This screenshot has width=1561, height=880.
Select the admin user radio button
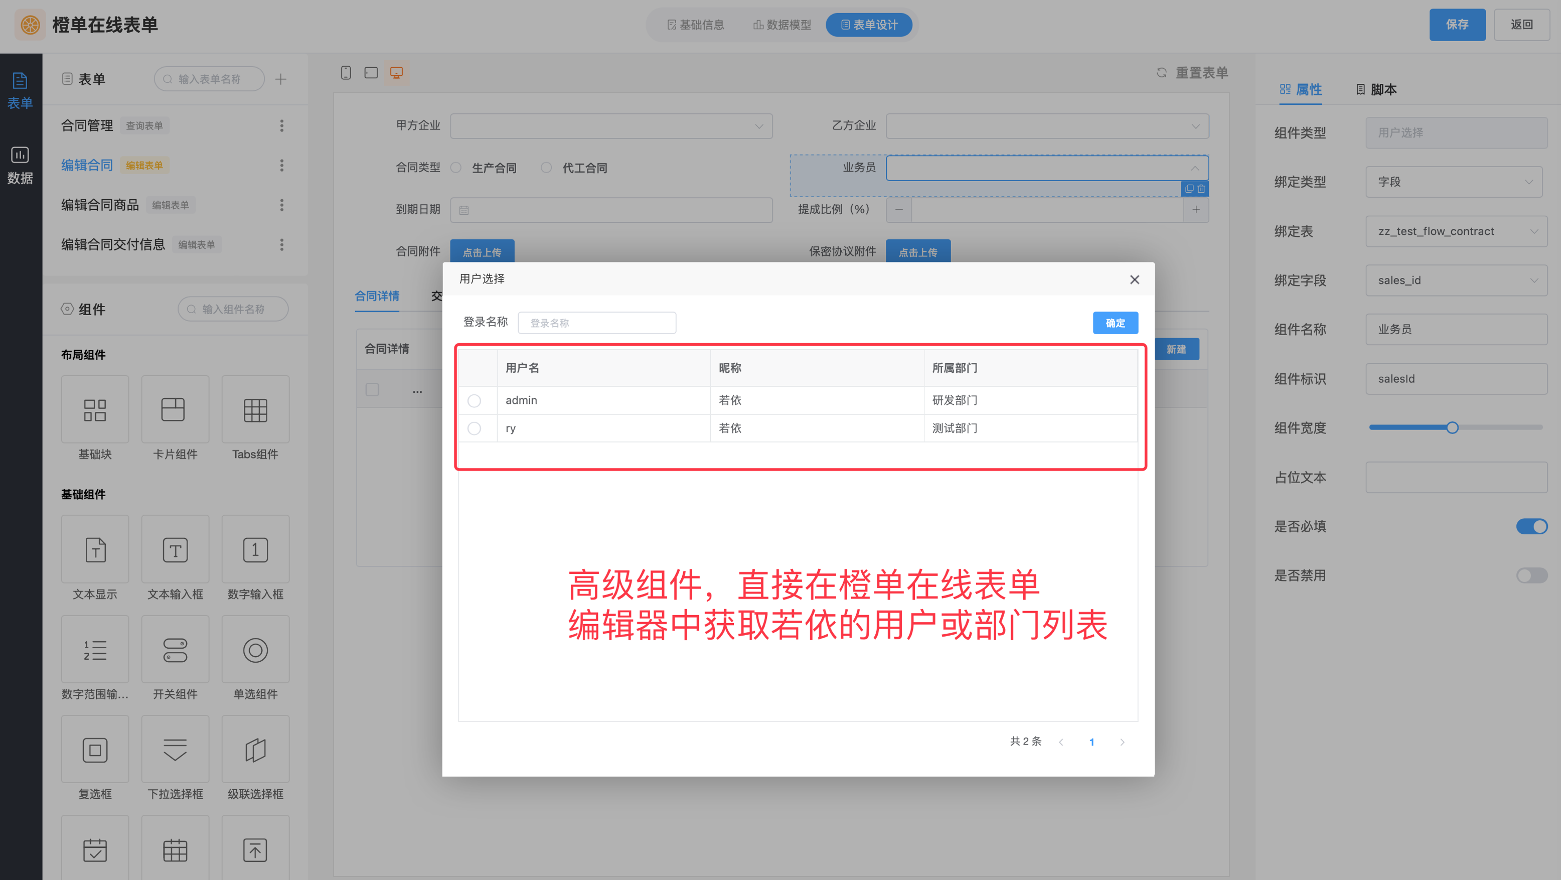(475, 400)
